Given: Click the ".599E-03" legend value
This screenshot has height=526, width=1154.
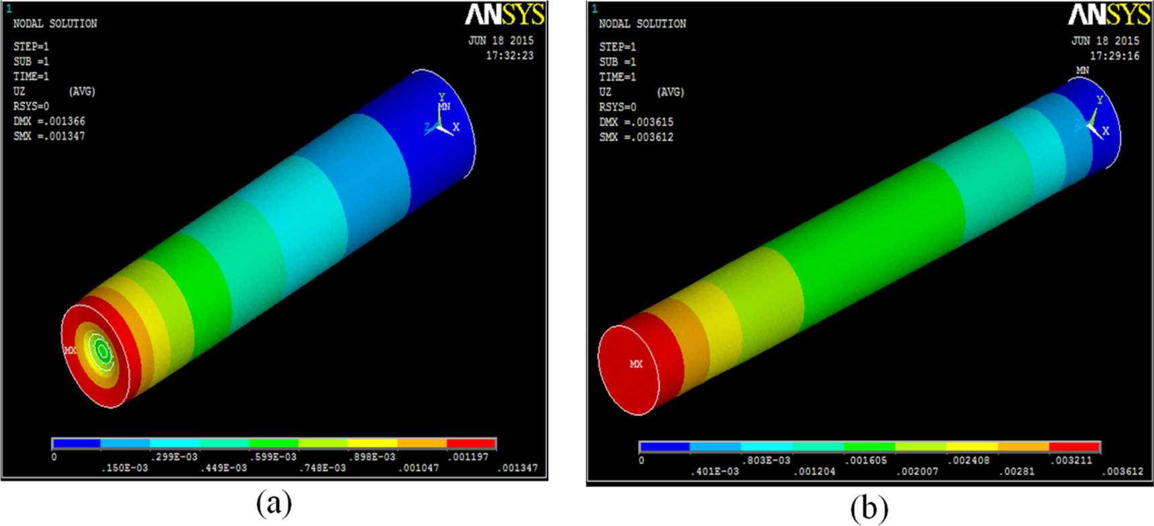Looking at the screenshot, I should click(272, 457).
